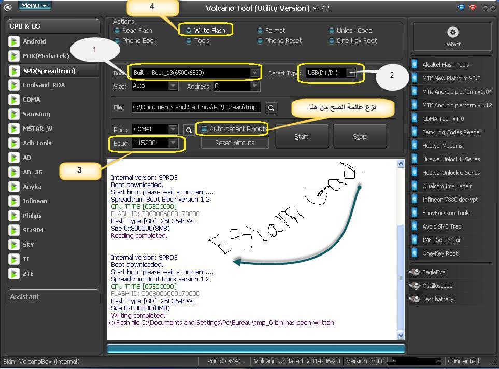Click the v2.7.2 version link
The height and width of the screenshot is (369, 499).
(321, 8)
